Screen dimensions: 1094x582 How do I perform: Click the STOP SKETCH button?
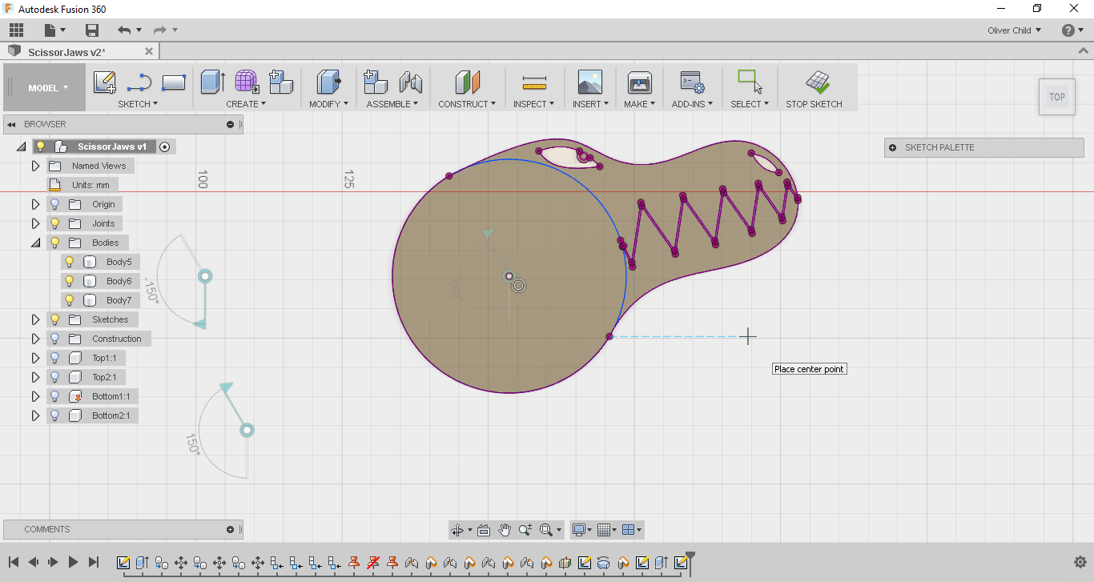[x=814, y=88]
